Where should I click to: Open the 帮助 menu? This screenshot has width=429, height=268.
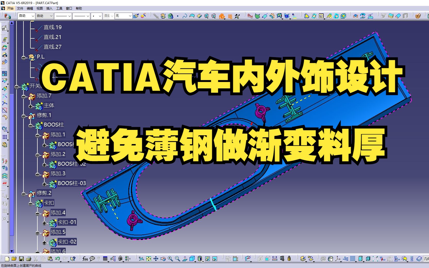(x=79, y=8)
